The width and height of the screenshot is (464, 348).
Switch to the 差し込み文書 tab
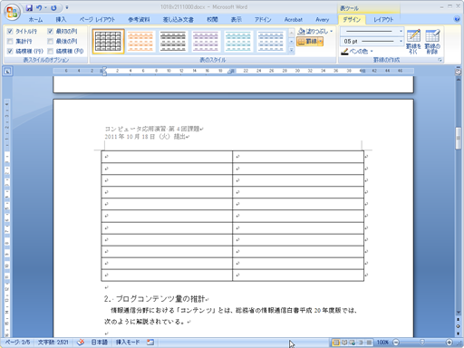coord(179,20)
